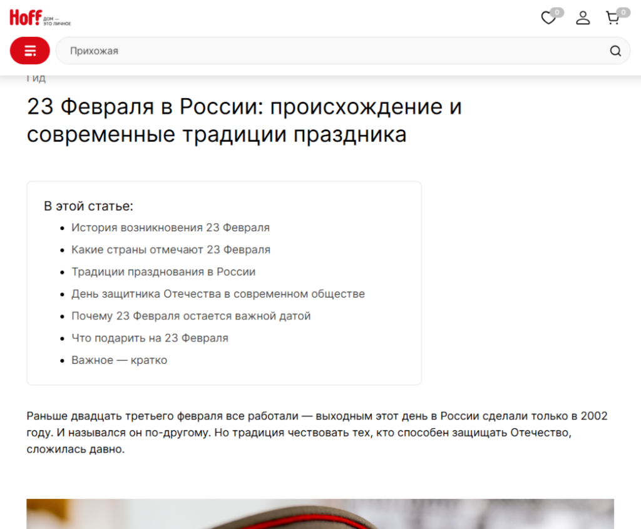Click the intro paragraph starting with Раньше
Screen dimensions: 641x529
[x=317, y=433]
